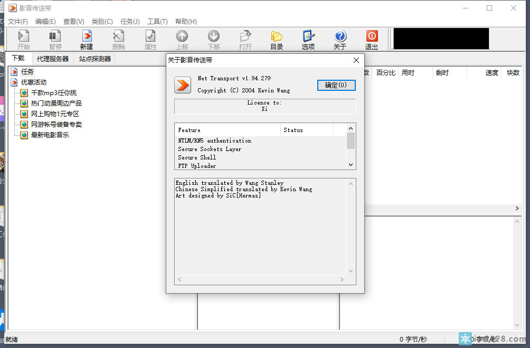
Task: Open 属性 (Properties) from the toolbar
Action: tap(150, 40)
